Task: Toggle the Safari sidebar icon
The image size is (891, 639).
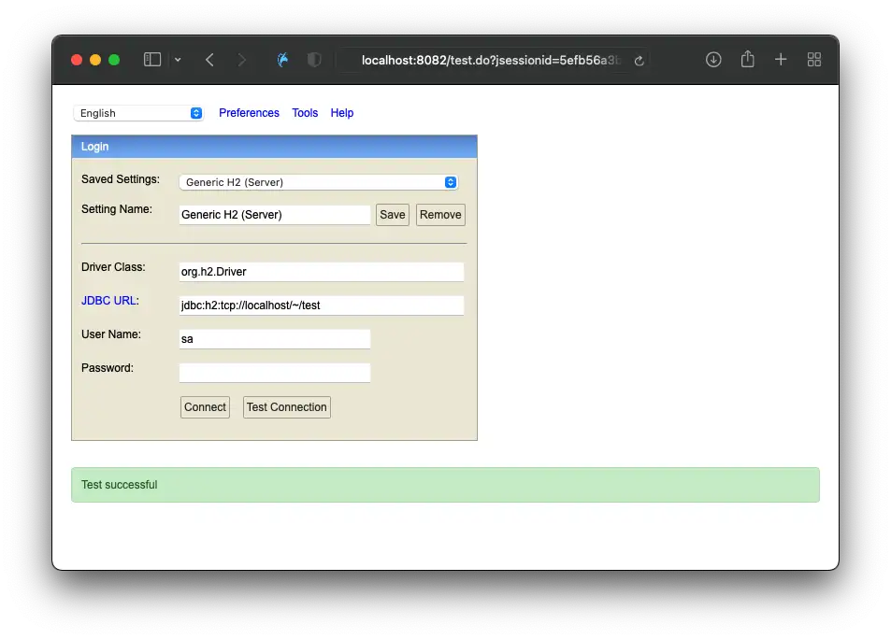Action: [x=152, y=60]
